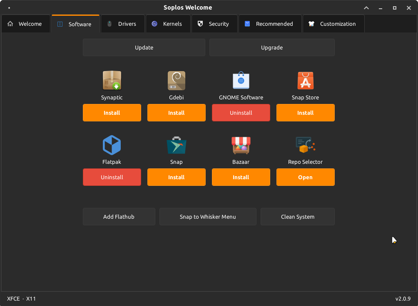Click the Software tab's blue icon
The image size is (418, 306).
(60, 24)
